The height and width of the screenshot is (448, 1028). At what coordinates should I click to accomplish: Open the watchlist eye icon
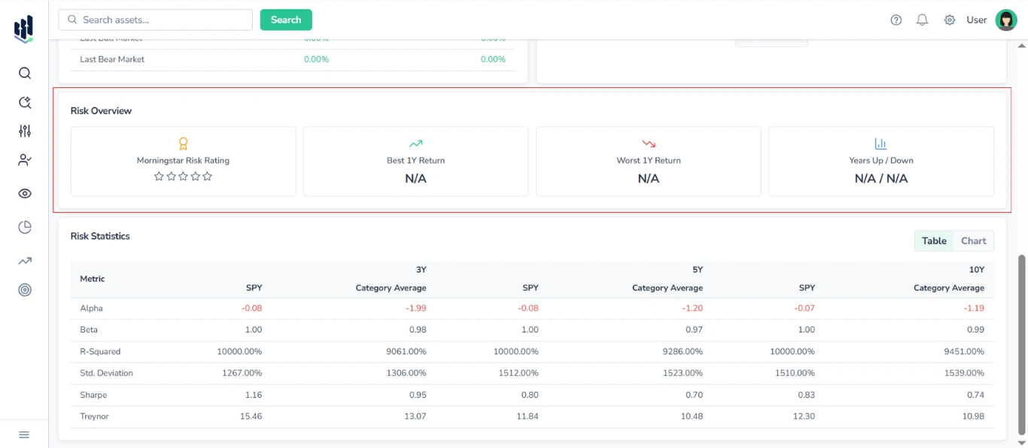tap(24, 193)
